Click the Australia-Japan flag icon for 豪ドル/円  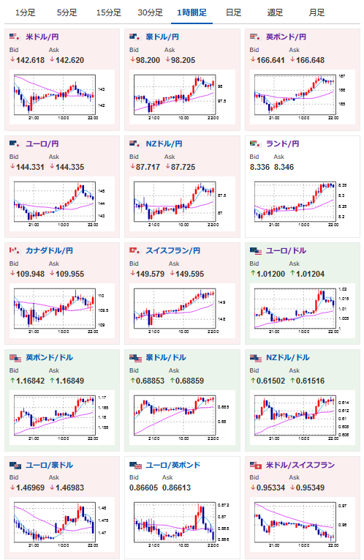coord(134,37)
